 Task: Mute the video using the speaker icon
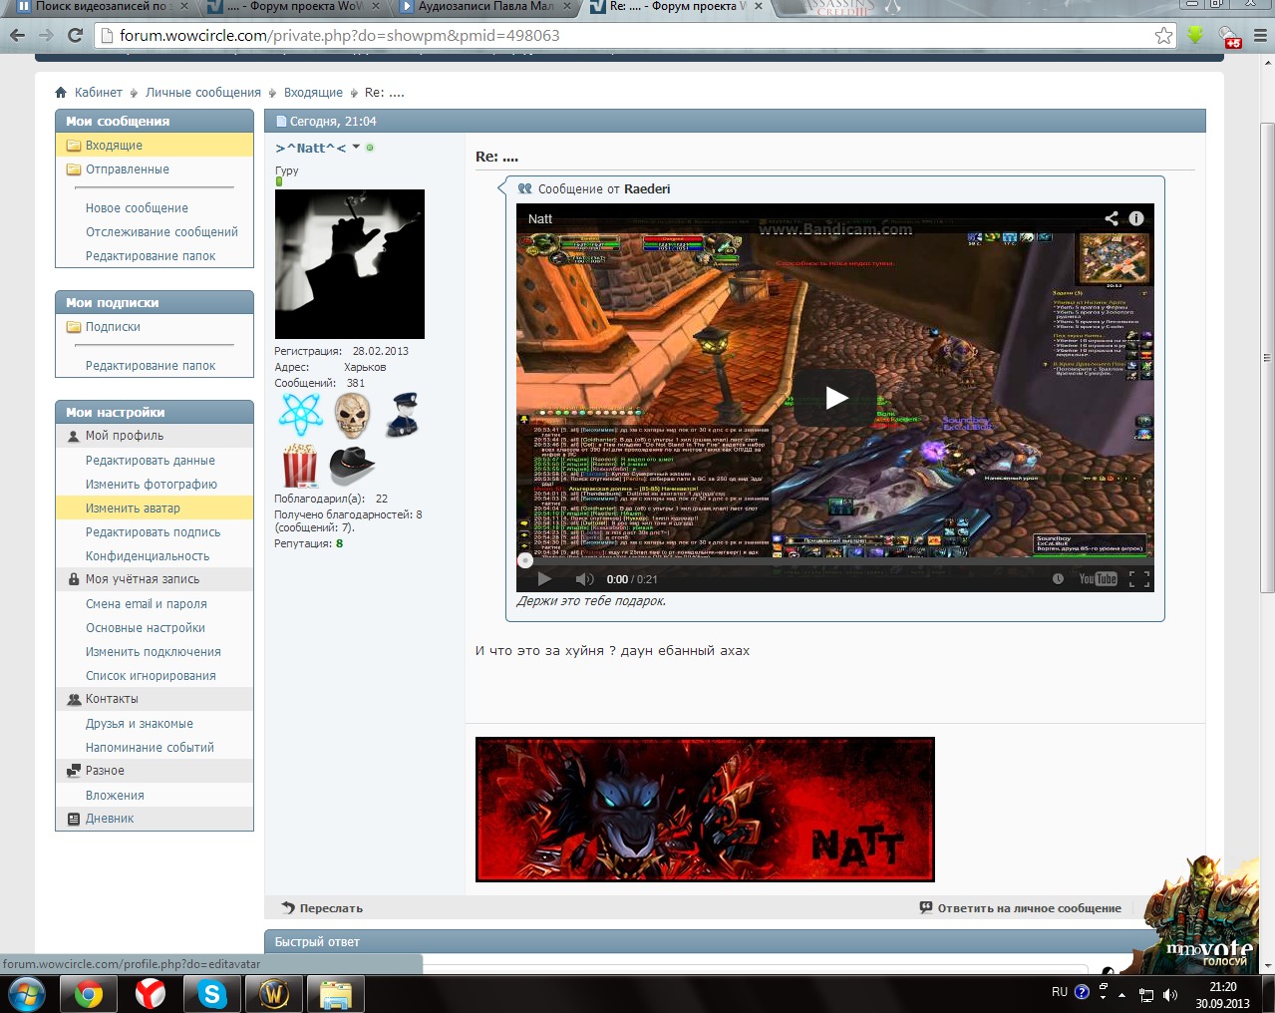[584, 578]
